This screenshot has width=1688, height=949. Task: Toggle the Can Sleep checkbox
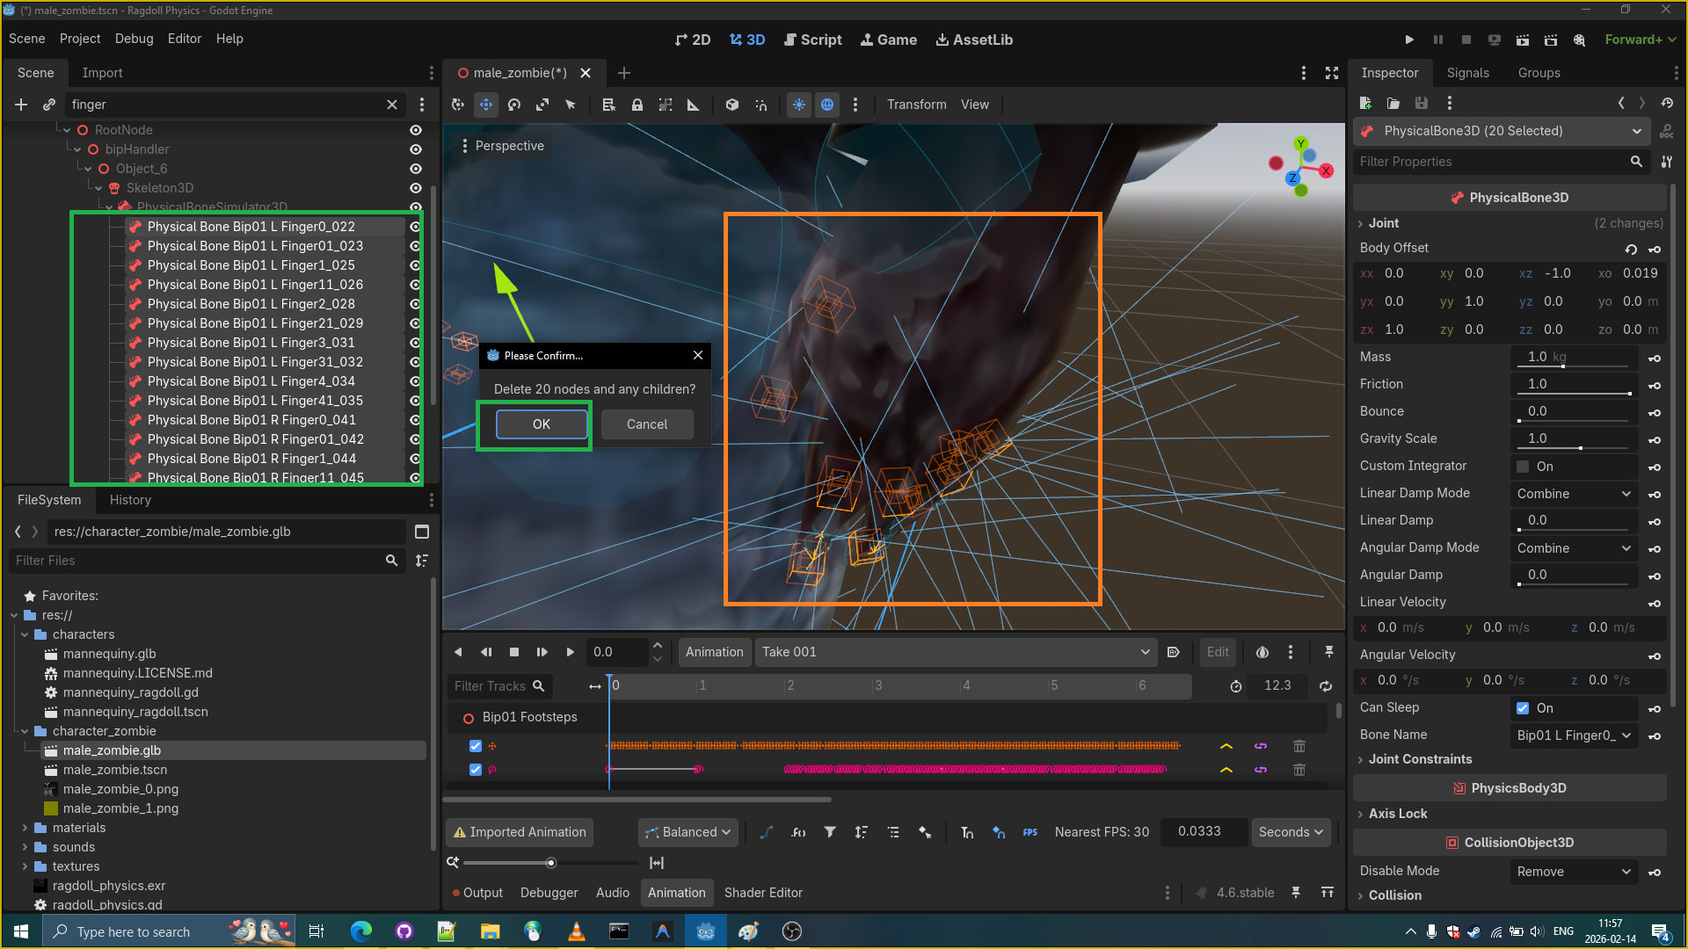[x=1523, y=708]
